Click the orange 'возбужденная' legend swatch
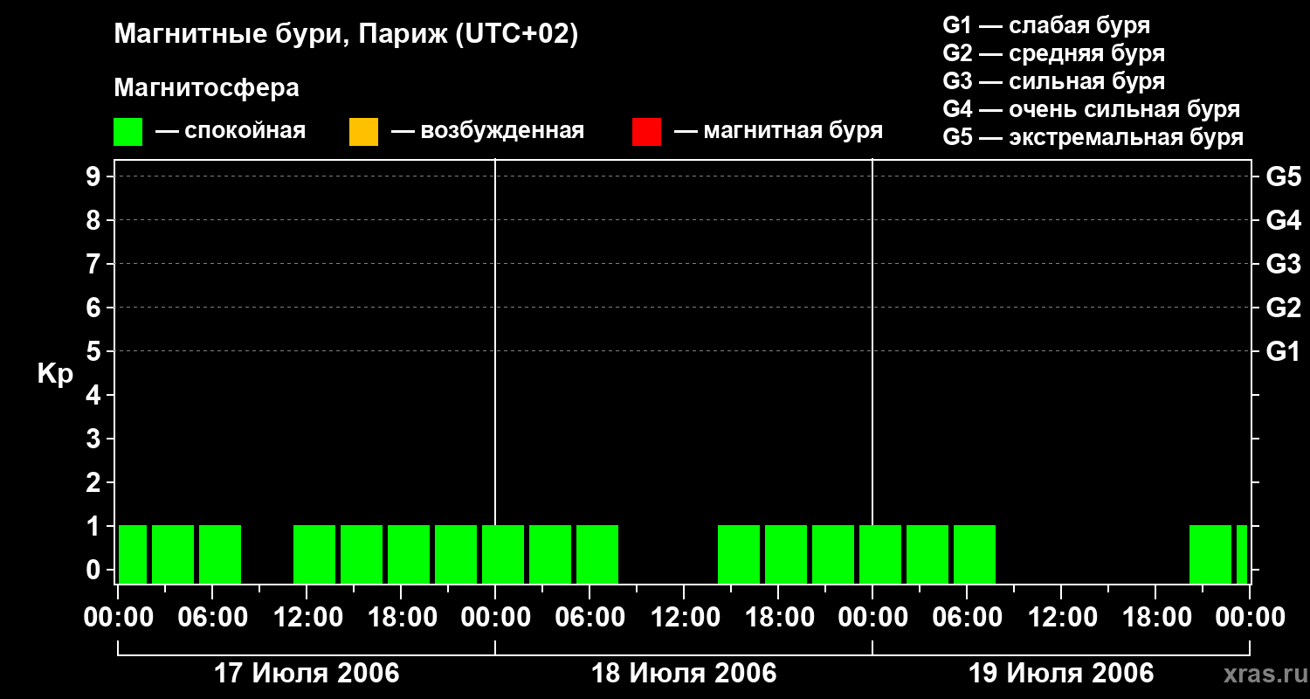Screen dimensions: 1310x699 pyautogui.click(x=363, y=132)
